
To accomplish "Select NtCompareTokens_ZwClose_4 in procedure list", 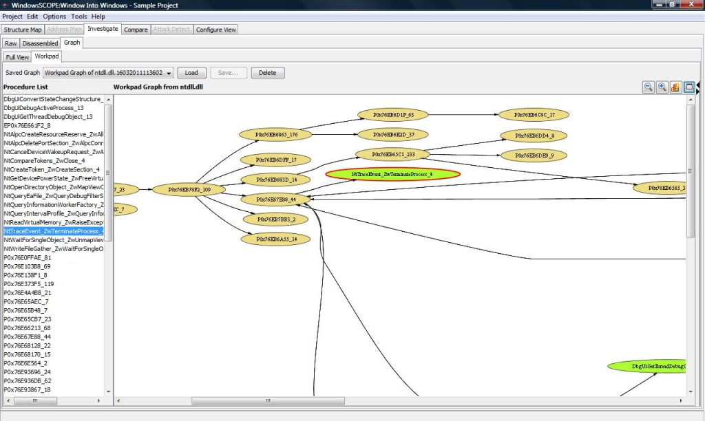I will click(x=44, y=161).
